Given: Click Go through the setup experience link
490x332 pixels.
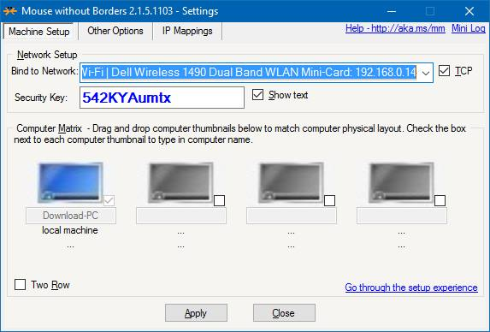Looking at the screenshot, I should (411, 288).
